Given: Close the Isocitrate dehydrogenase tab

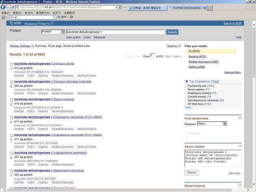Looking at the screenshot, I should [x=204, y=8].
